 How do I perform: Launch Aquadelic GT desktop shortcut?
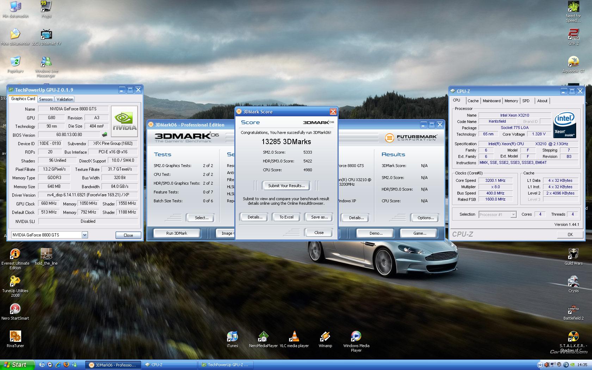point(573,64)
